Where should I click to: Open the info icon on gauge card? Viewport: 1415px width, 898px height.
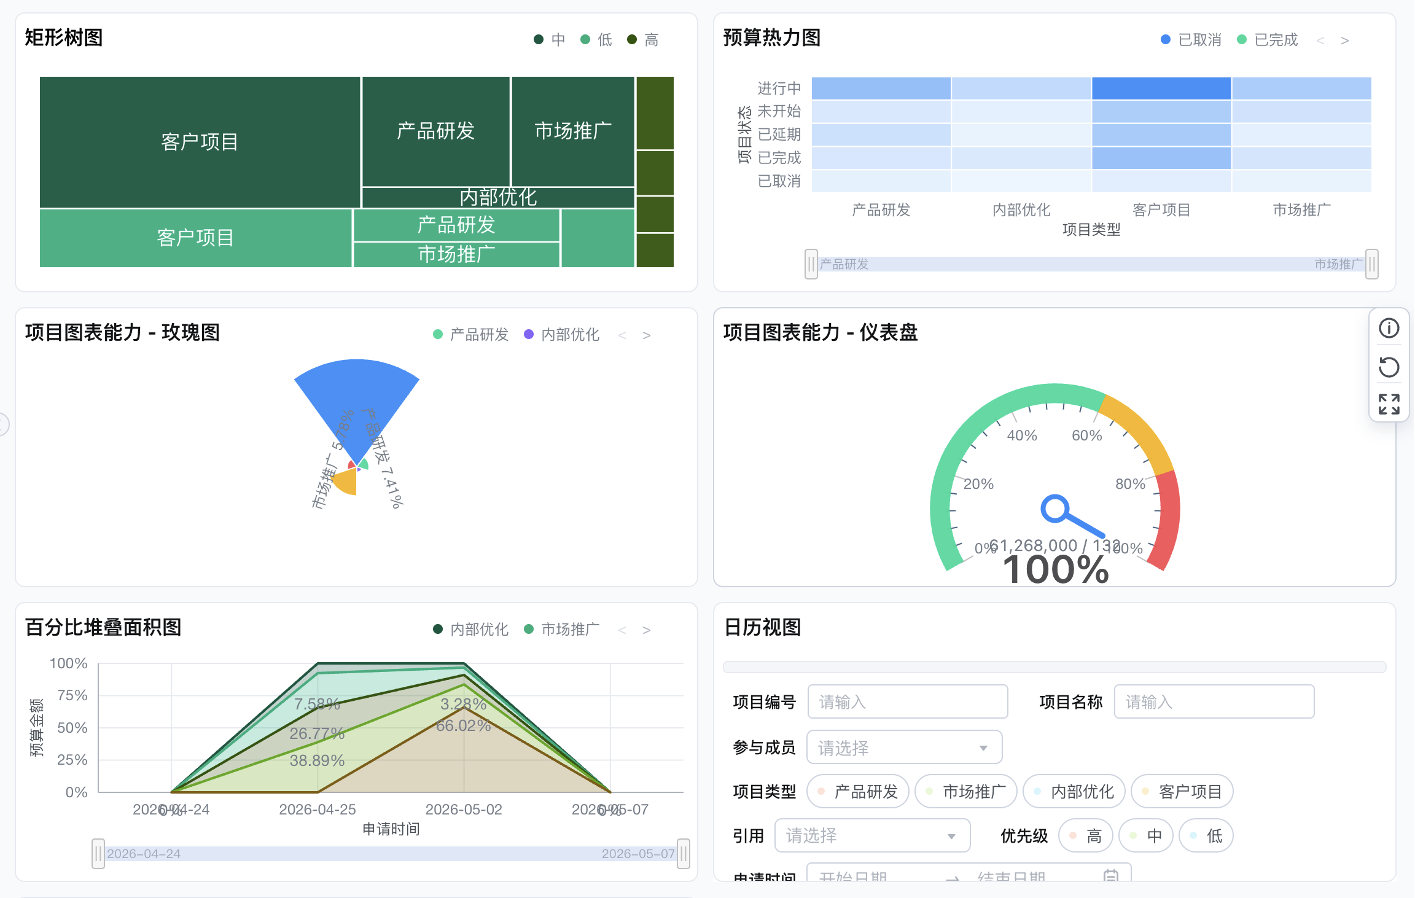(1389, 328)
